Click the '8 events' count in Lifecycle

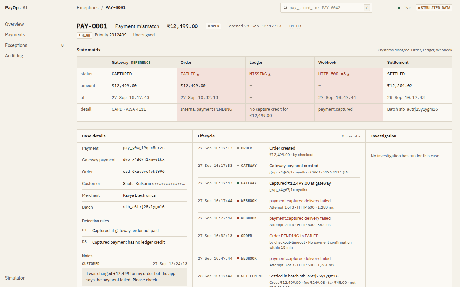click(x=351, y=136)
